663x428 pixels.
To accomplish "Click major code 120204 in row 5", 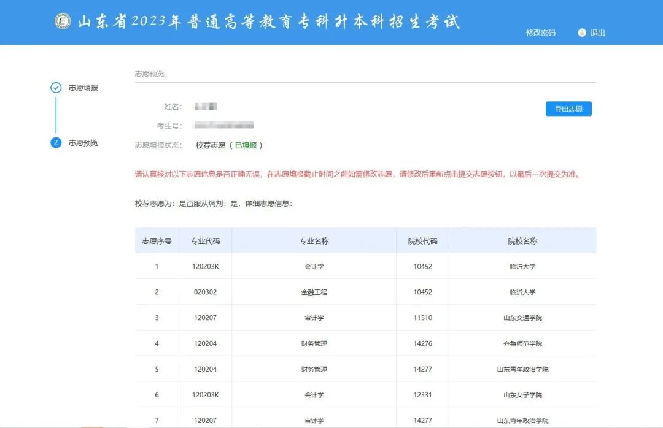I will click(206, 369).
